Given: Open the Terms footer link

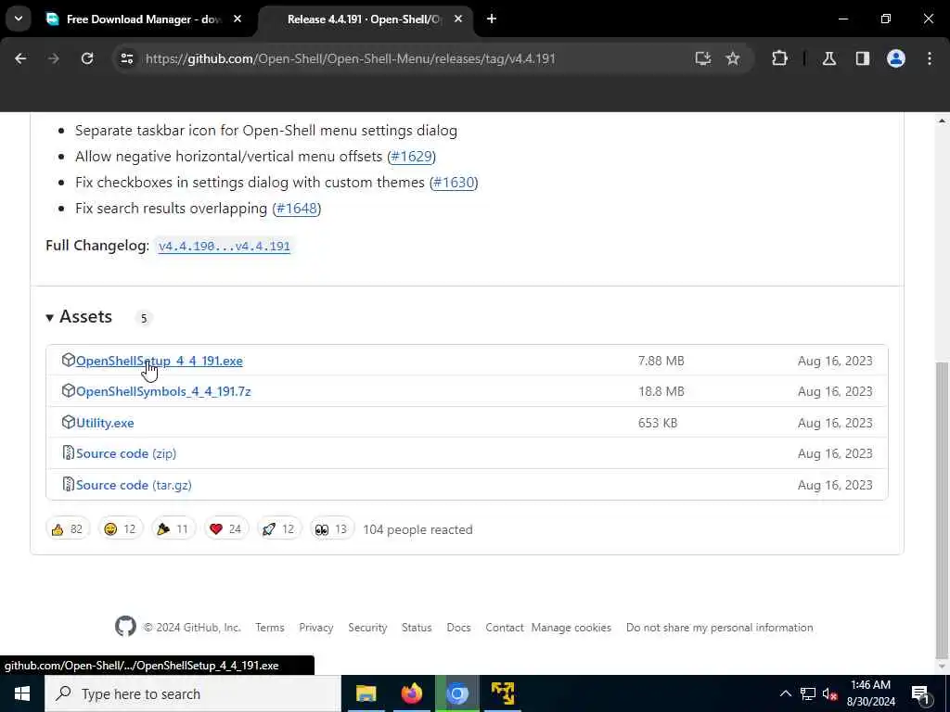Looking at the screenshot, I should tap(270, 628).
